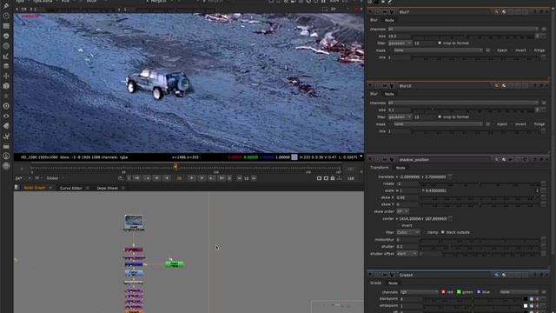The width and height of the screenshot is (556, 313).
Task: Click the play backward button
Action: point(167,178)
